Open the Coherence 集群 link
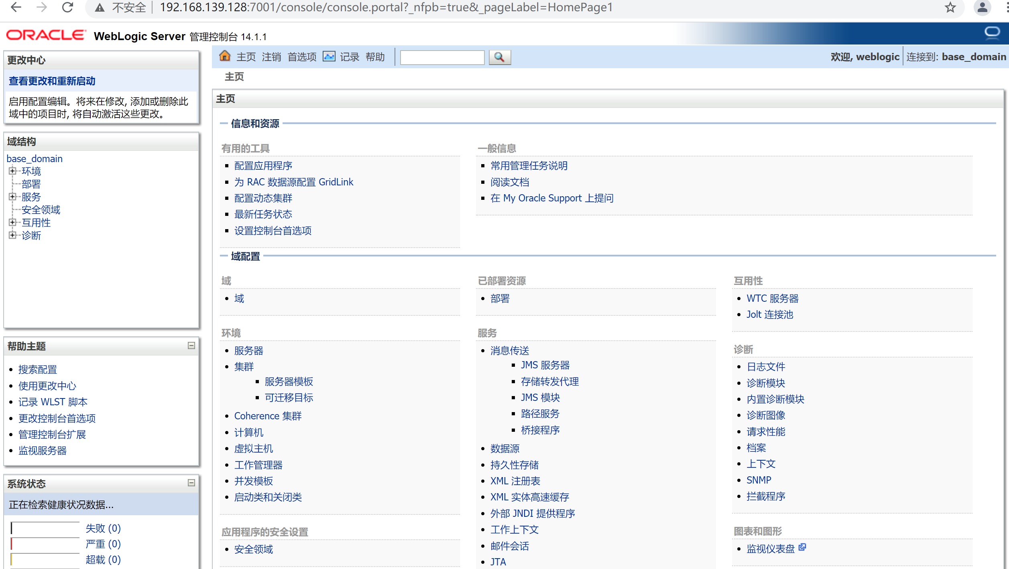 coord(268,416)
